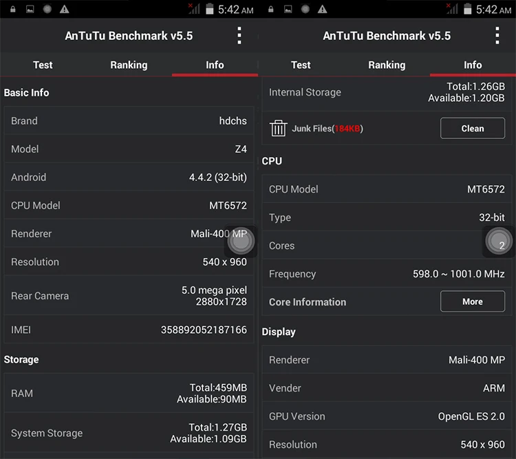Viewport: 516px width, 459px height.
Task: Tap trash can icon beside Junk Files
Action: pyautogui.click(x=278, y=128)
